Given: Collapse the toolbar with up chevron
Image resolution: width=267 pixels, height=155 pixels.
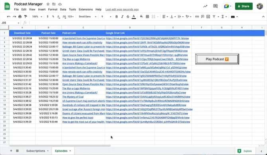Looking at the screenshot, I should 263,17.
